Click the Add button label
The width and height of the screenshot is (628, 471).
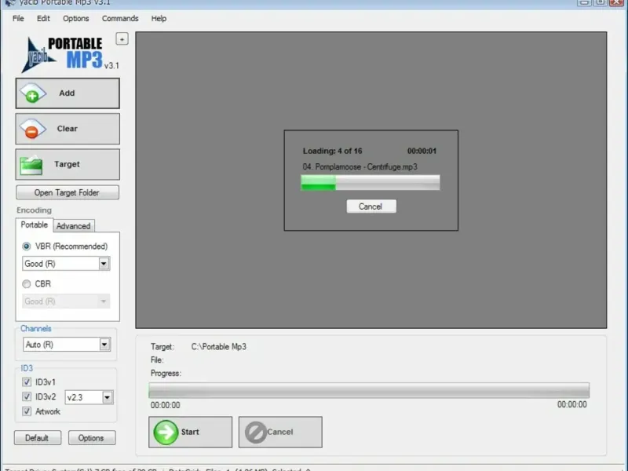pyautogui.click(x=67, y=93)
